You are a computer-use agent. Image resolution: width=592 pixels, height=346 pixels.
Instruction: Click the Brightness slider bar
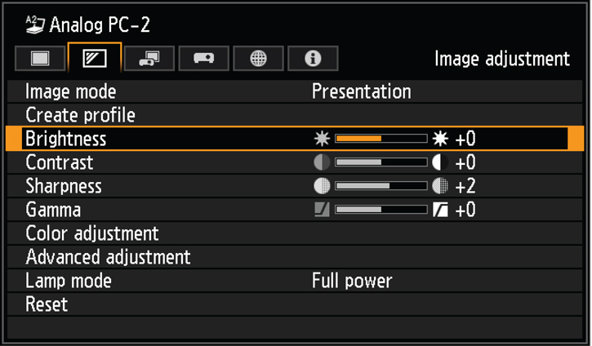(381, 139)
